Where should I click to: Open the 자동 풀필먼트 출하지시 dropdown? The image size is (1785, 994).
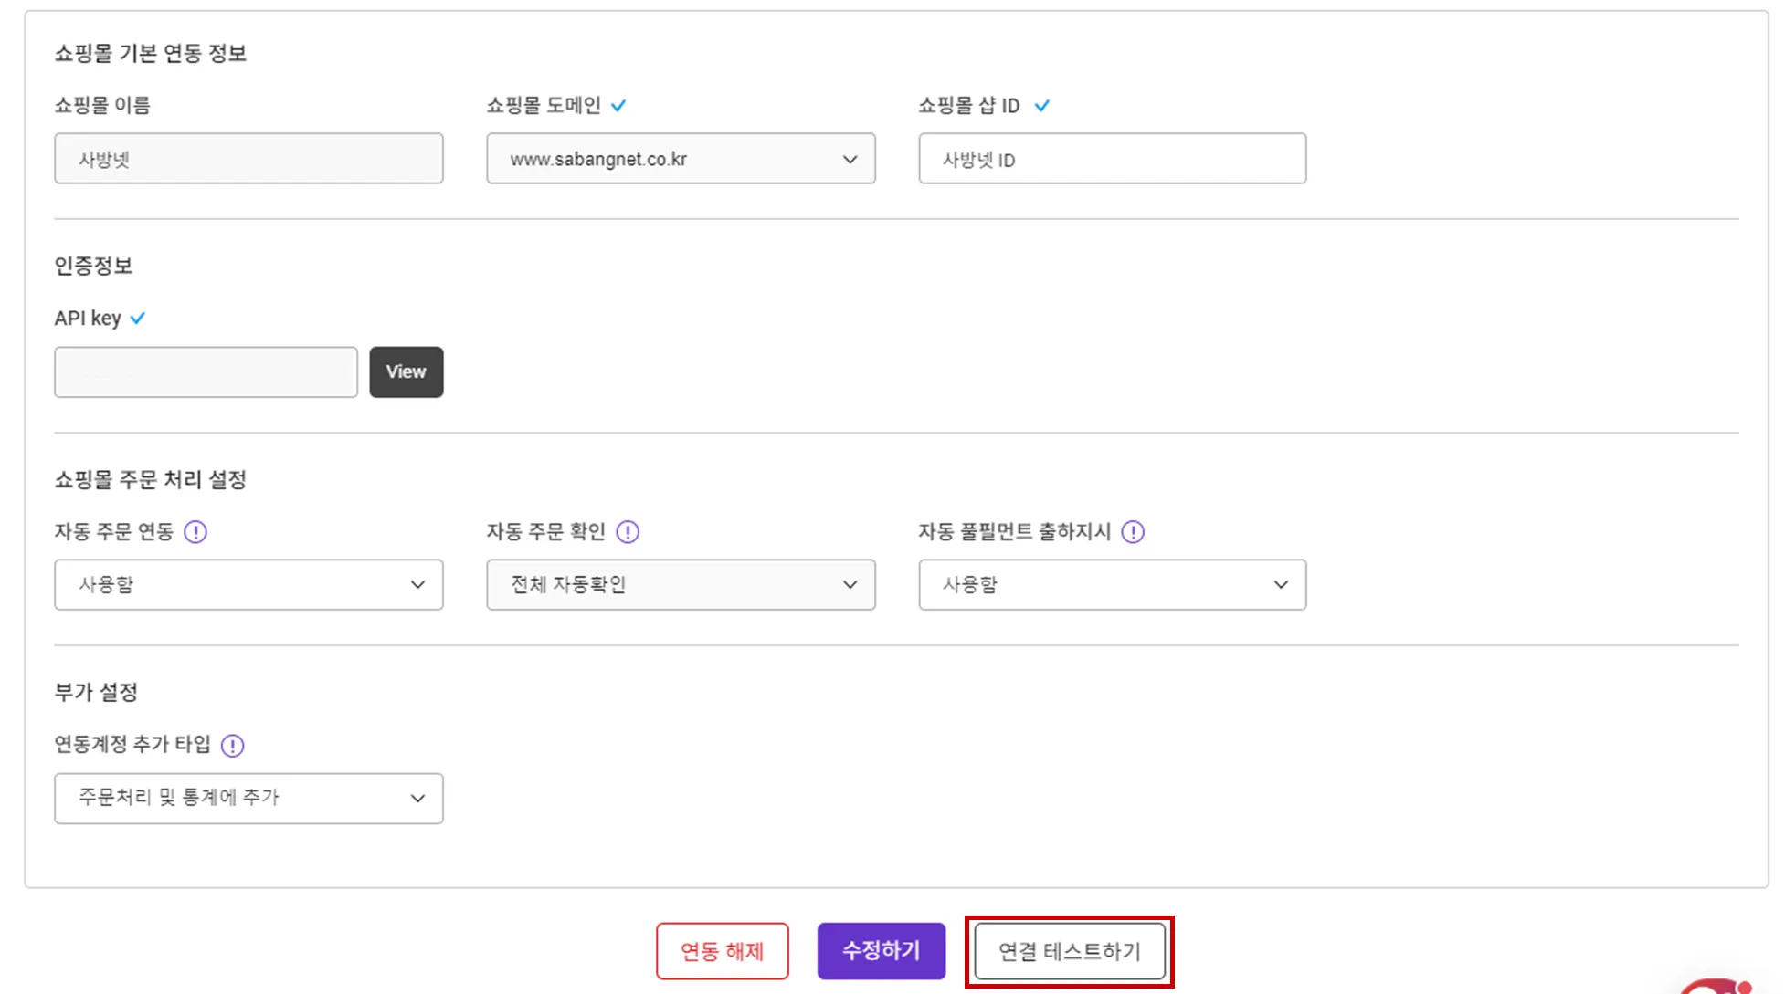click(1112, 585)
